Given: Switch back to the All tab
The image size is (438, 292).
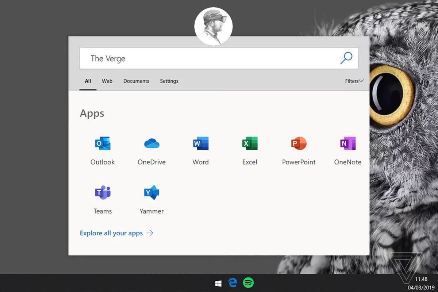Looking at the screenshot, I should coord(88,81).
